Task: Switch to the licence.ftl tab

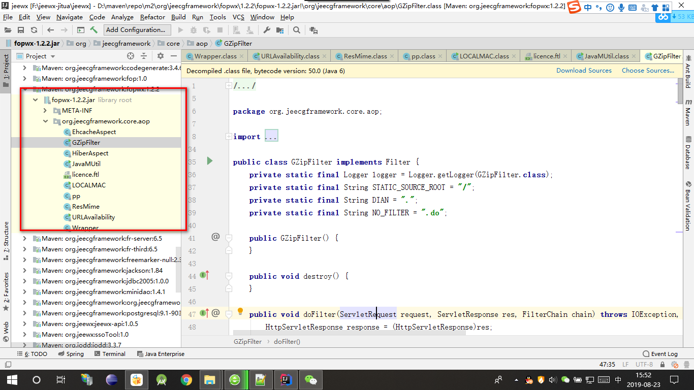Action: coord(547,56)
